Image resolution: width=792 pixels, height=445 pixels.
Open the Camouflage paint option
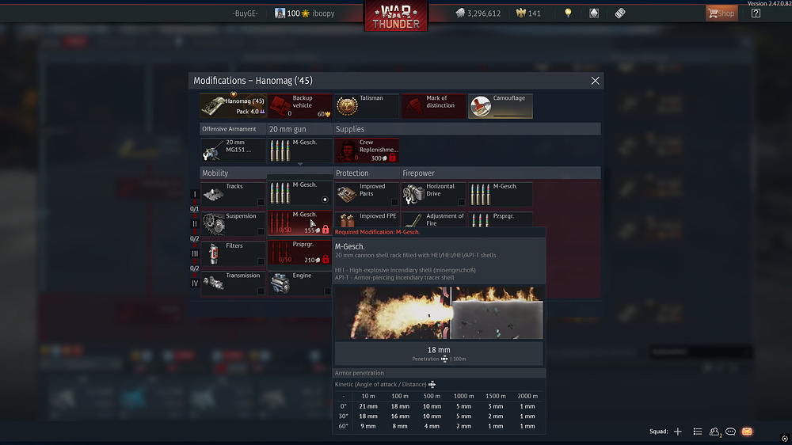coord(500,106)
